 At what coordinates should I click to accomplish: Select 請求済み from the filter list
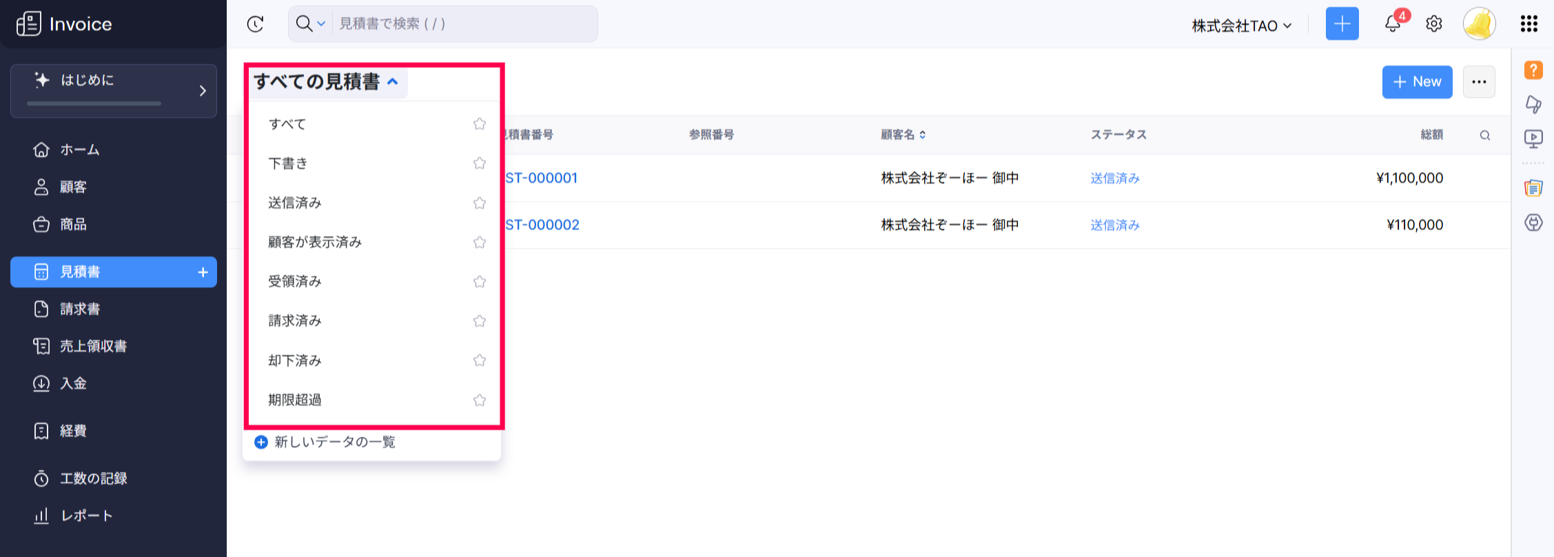tap(295, 321)
